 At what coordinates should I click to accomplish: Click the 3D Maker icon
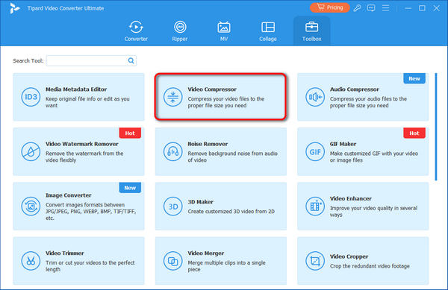click(172, 207)
